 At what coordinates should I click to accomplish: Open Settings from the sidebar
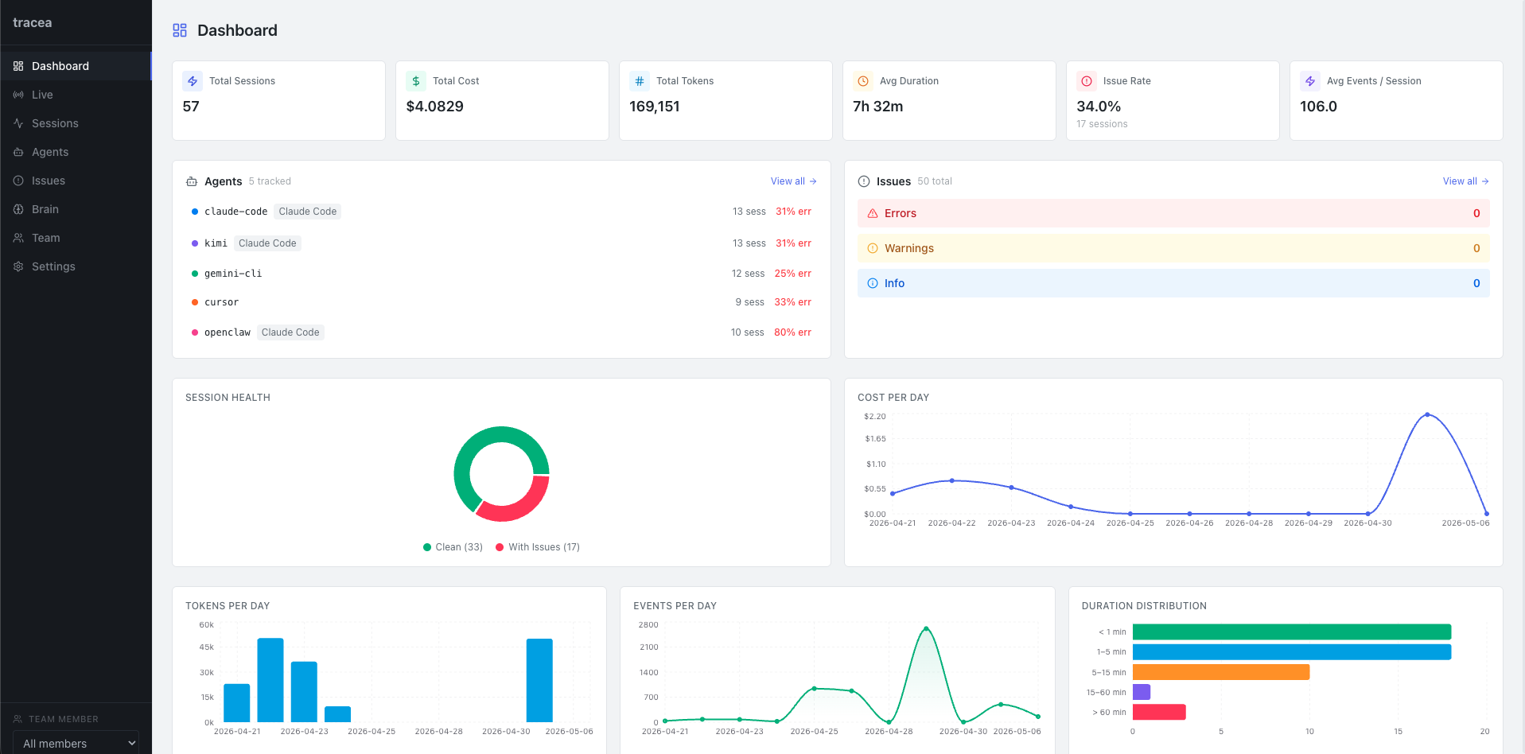76,266
